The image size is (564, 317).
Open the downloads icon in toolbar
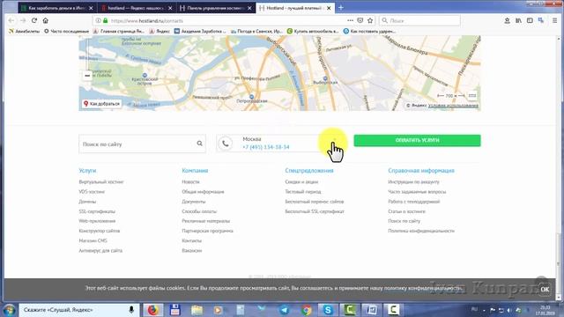(508, 21)
